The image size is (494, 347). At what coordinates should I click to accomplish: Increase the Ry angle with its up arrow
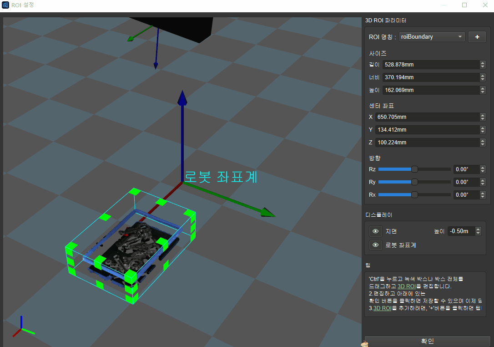(x=483, y=180)
